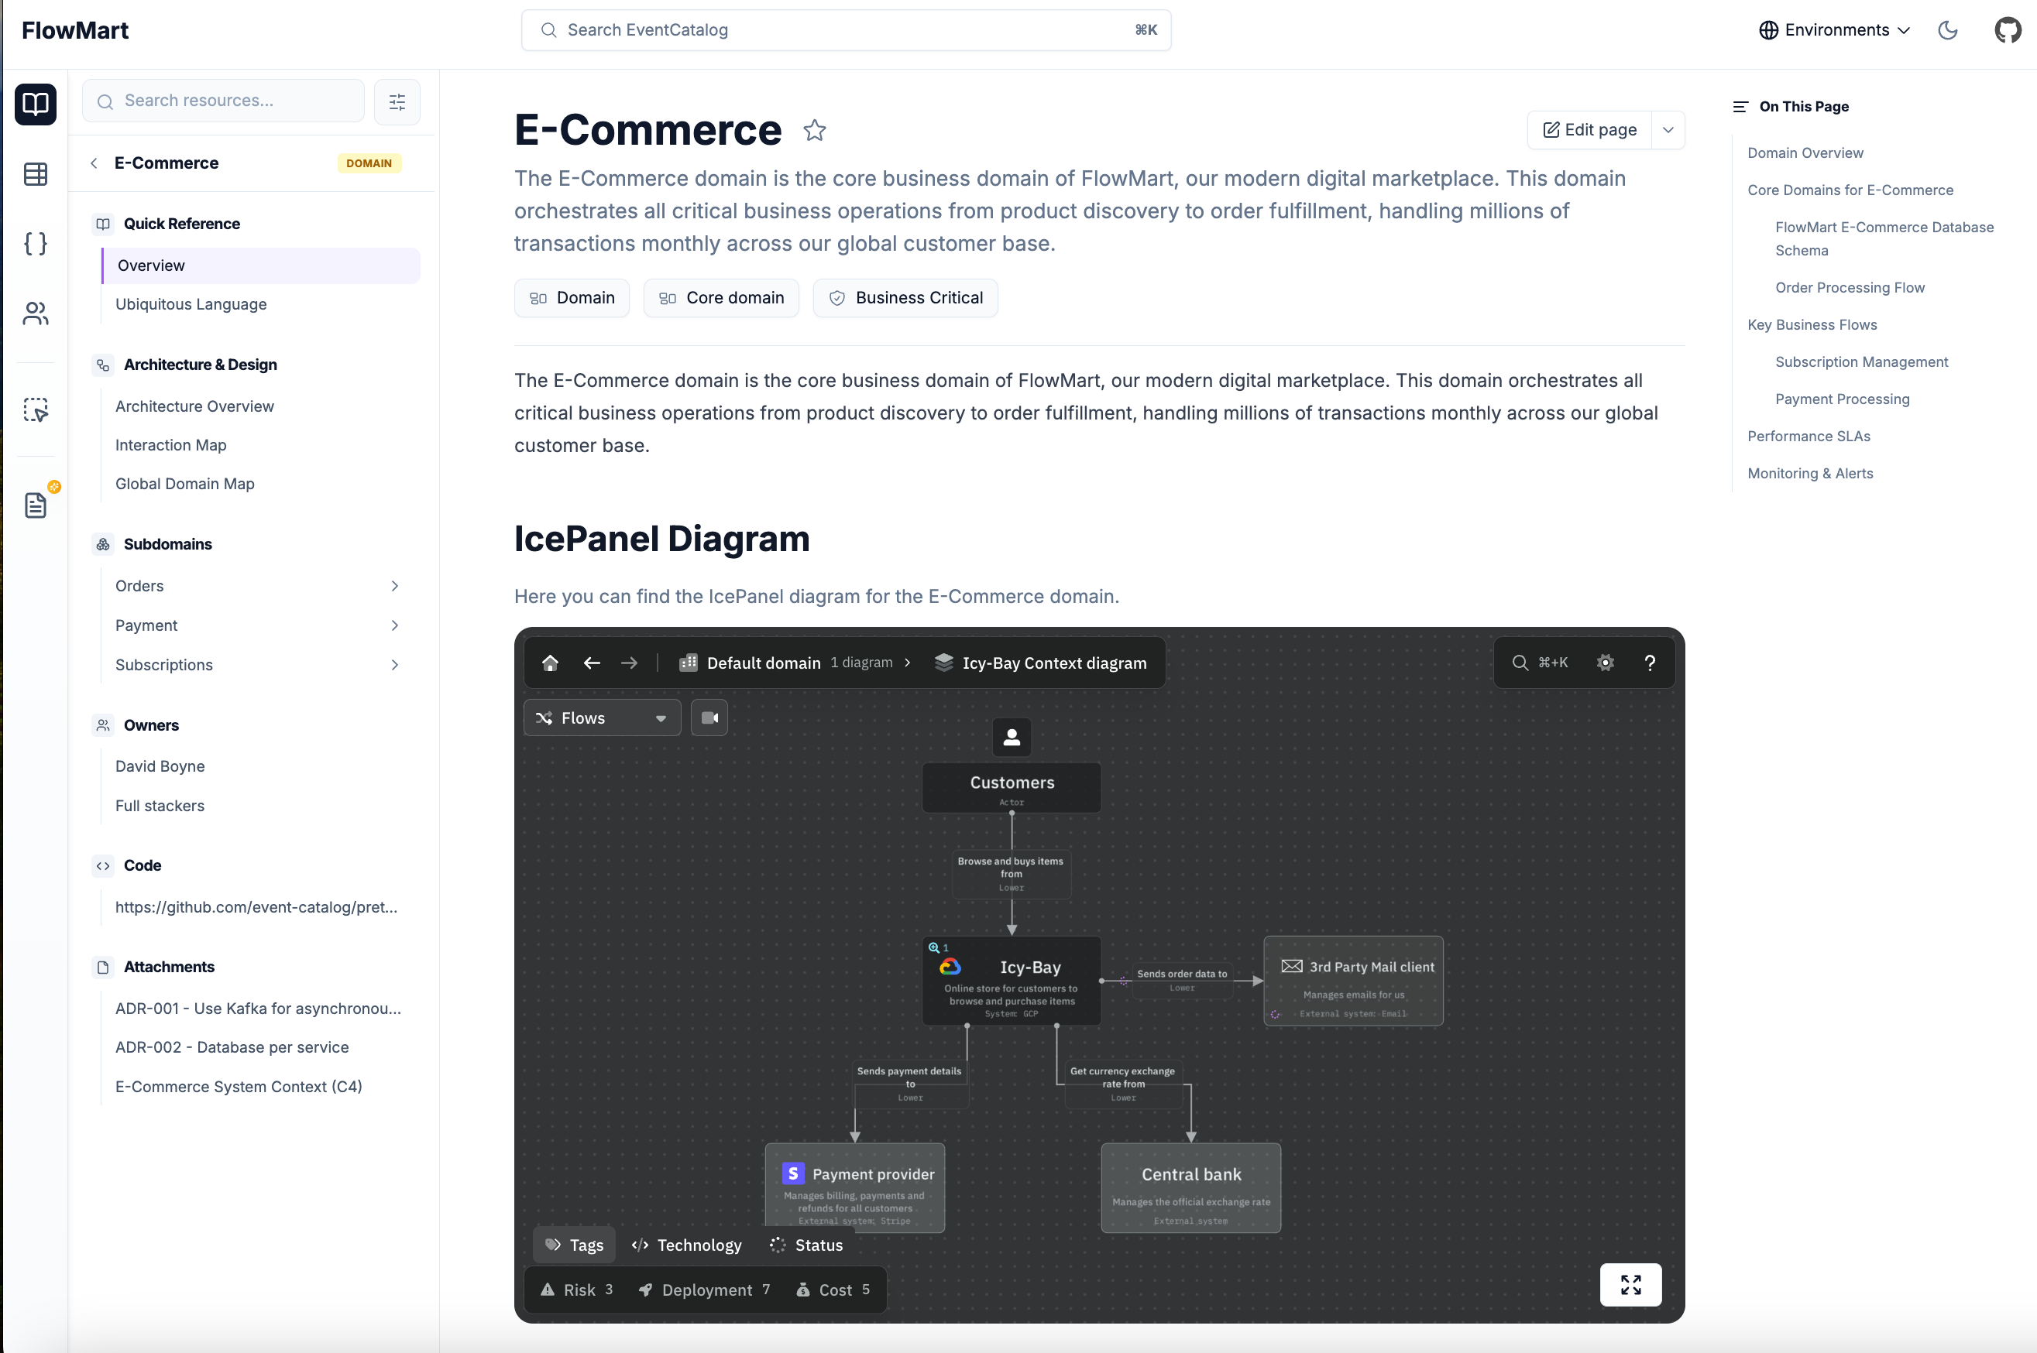2037x1353 pixels.
Task: Select Ubiquitous Language in sidebar
Action: [x=191, y=303]
